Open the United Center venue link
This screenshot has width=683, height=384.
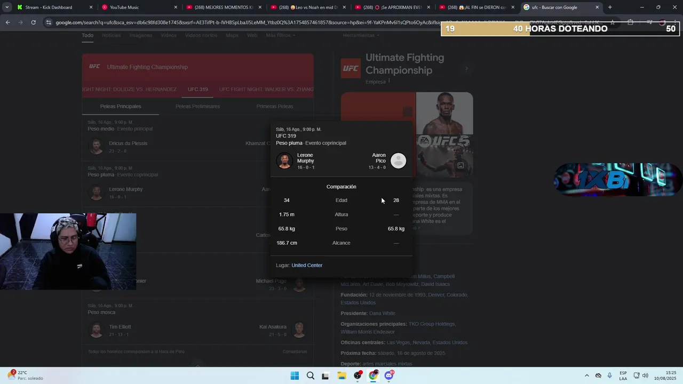307,265
